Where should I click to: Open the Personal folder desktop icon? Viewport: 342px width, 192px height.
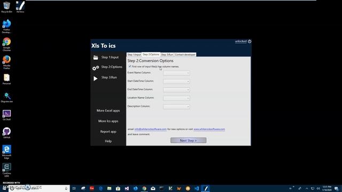(x=6, y=79)
